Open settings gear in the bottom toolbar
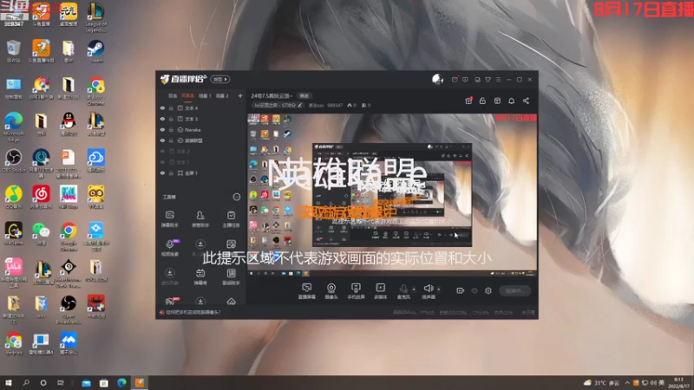 (488, 290)
